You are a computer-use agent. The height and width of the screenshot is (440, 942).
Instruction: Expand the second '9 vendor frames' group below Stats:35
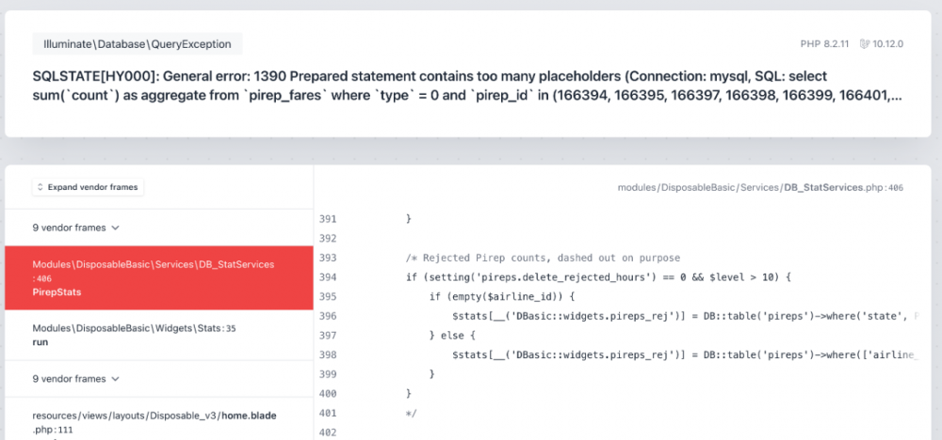tap(75, 379)
